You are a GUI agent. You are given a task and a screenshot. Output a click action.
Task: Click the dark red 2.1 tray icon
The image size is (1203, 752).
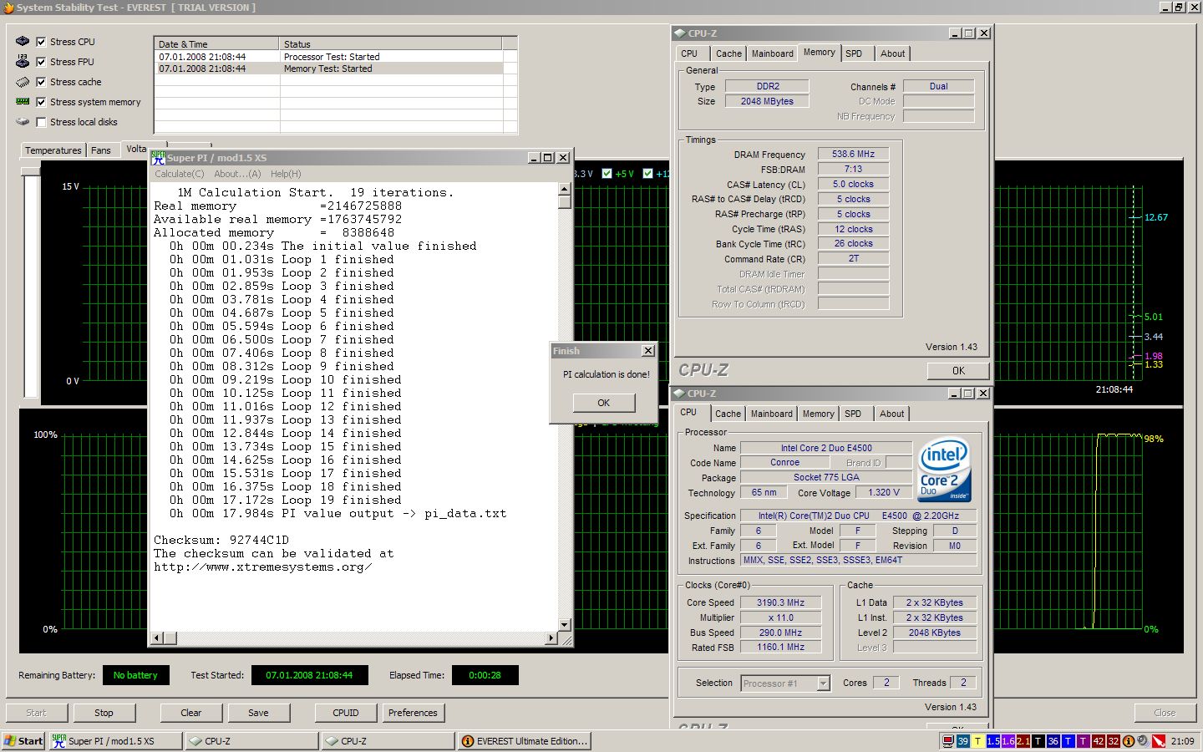(x=1023, y=741)
